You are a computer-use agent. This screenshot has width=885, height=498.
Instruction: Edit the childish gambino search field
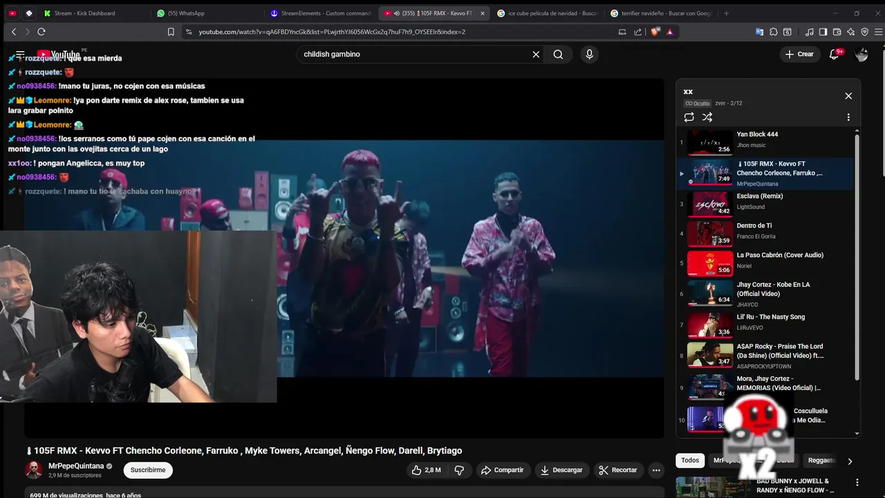pos(415,54)
